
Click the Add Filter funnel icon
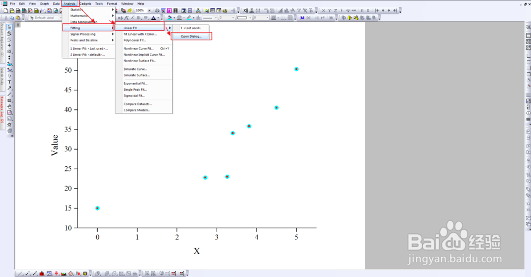click(298, 11)
